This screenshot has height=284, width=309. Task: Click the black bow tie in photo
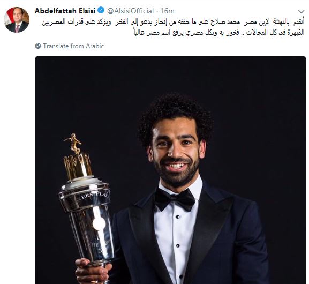click(x=175, y=199)
